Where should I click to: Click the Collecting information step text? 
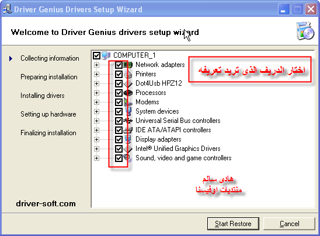click(50, 58)
